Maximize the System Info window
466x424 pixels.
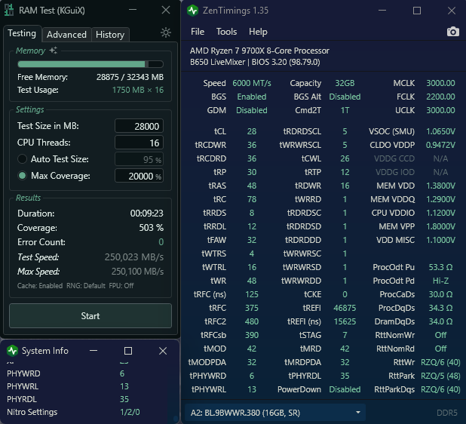pos(128,351)
